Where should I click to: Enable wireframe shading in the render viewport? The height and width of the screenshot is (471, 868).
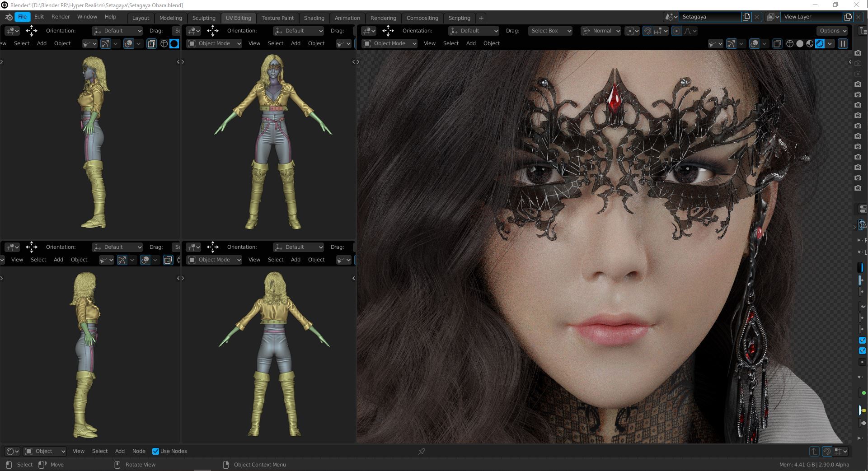tap(790, 44)
